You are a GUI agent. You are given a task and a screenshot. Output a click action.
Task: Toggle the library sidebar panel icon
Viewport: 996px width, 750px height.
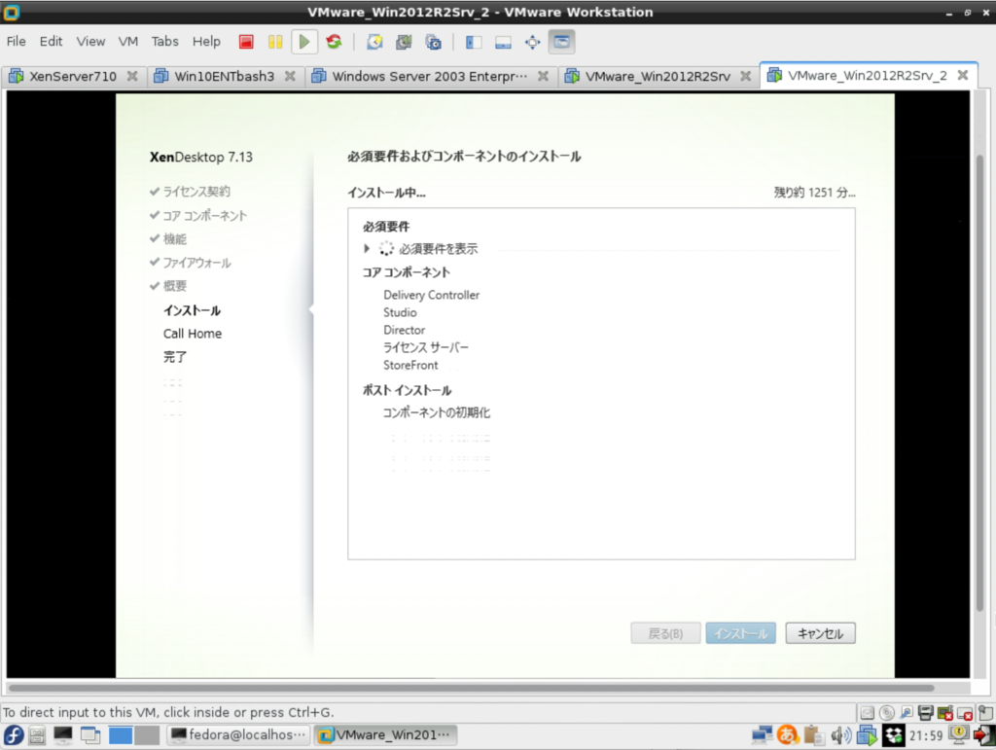[474, 42]
